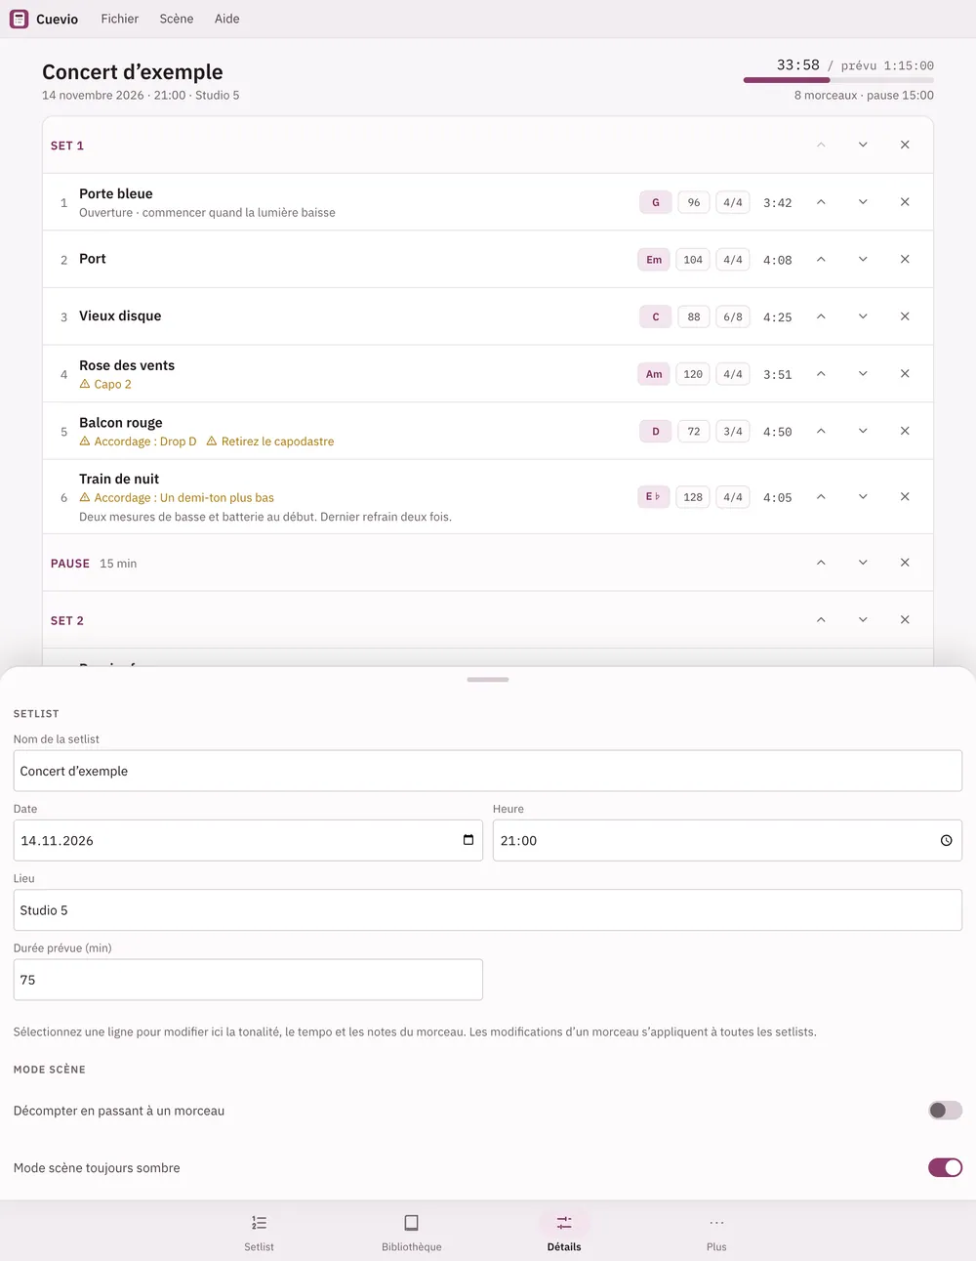Image resolution: width=976 pixels, height=1261 pixels.
Task: Move Porte bleue down one position
Action: pyautogui.click(x=863, y=202)
